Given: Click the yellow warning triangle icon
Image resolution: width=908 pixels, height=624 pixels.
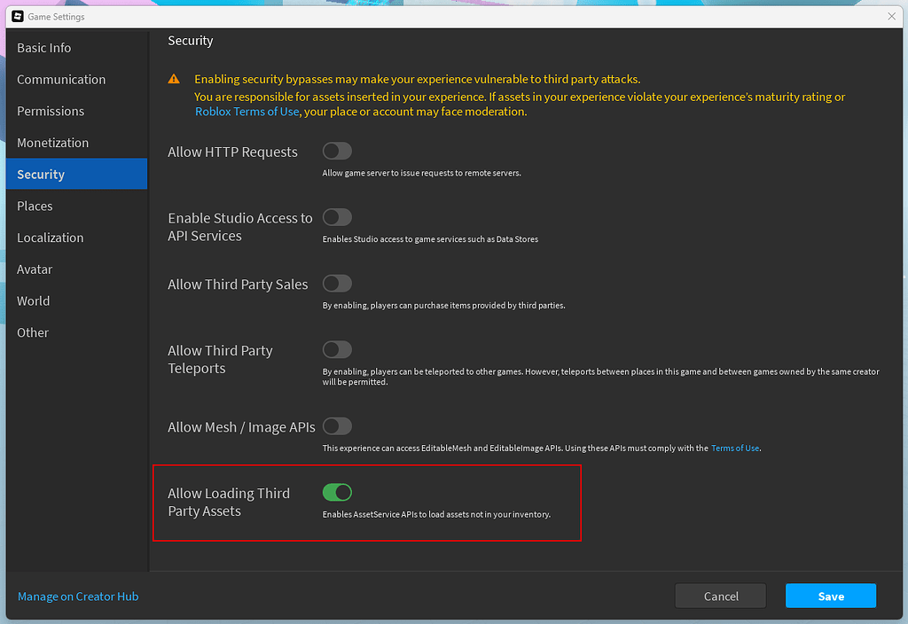Looking at the screenshot, I should tap(173, 78).
